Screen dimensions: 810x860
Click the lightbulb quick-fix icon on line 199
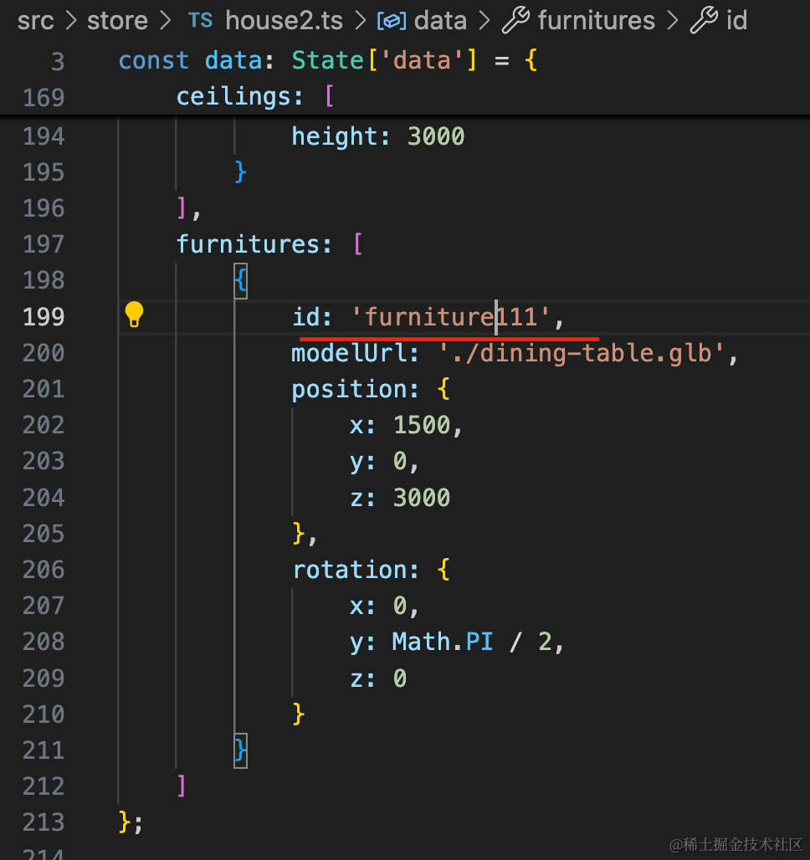click(x=134, y=315)
